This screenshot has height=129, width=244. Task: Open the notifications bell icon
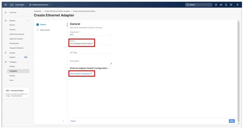226,5
